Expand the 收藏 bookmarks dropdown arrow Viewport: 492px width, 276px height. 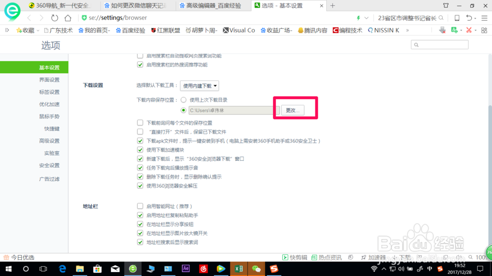click(x=38, y=30)
